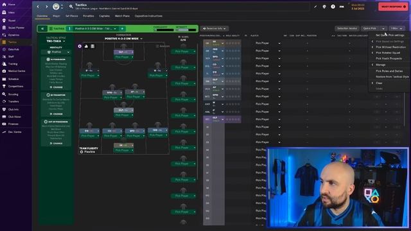Open the Filter dropdown button
This screenshot has height=231, width=411.
pyautogui.click(x=397, y=28)
